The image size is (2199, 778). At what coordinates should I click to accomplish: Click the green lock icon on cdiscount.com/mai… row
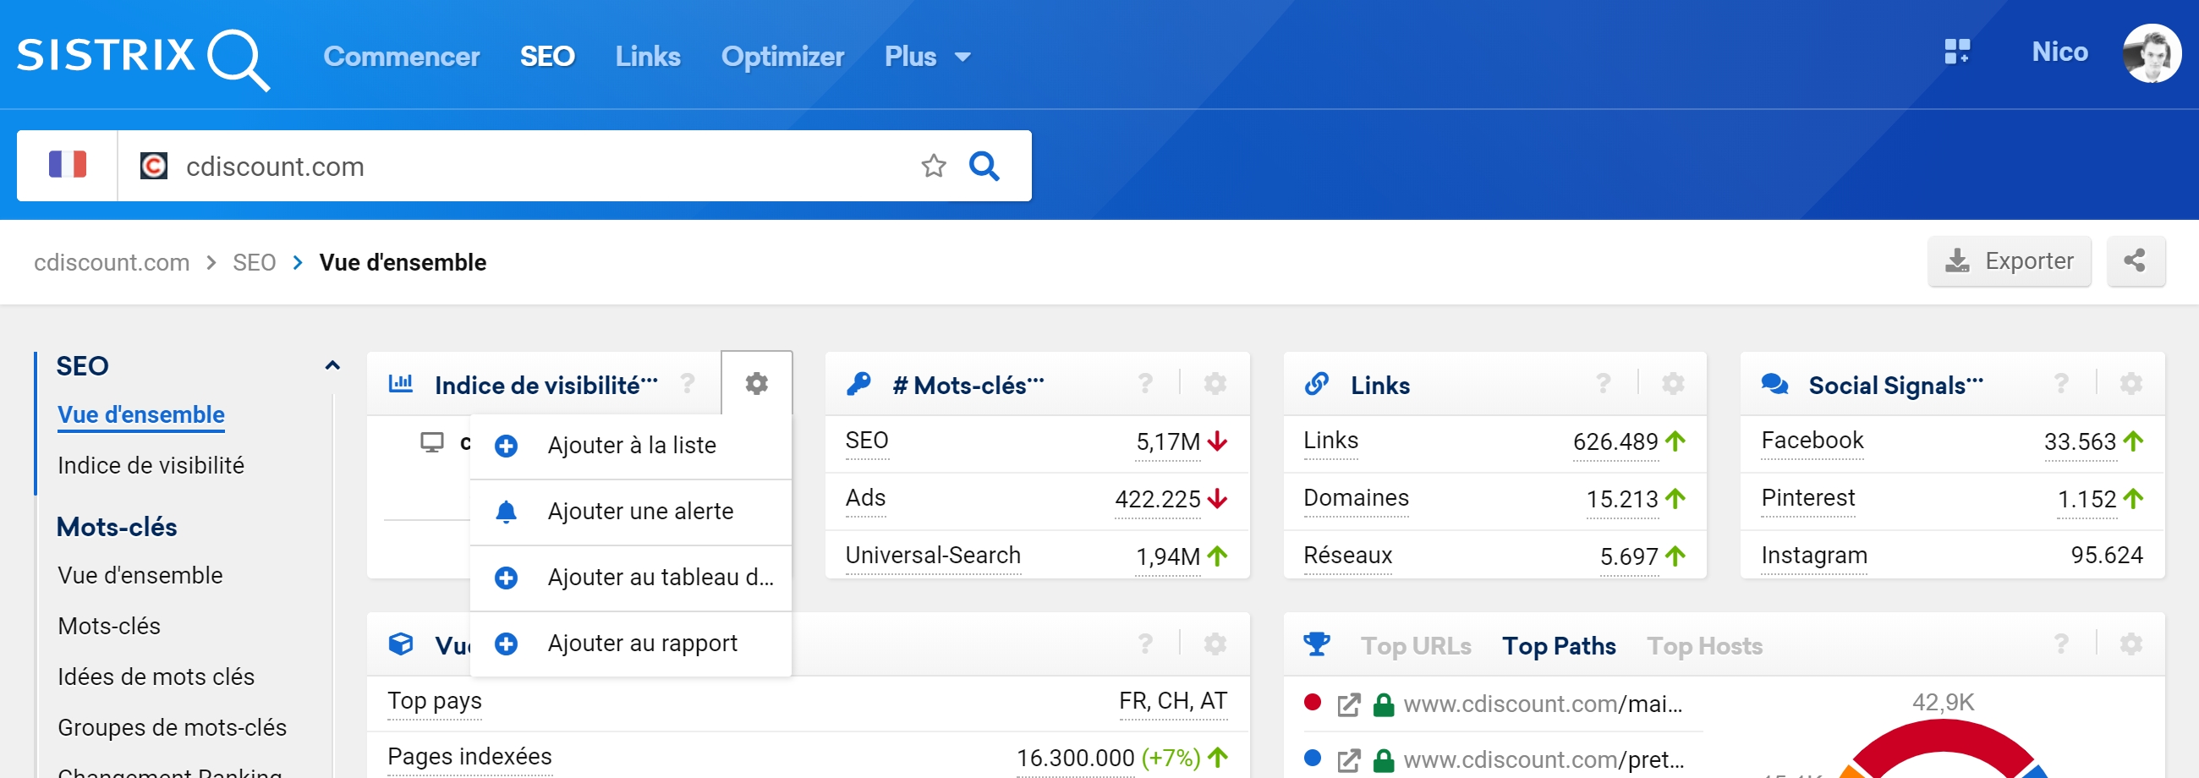[x=1384, y=705]
